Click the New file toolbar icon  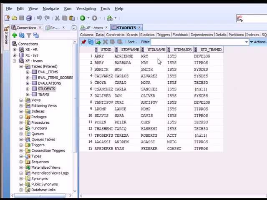point(7,18)
